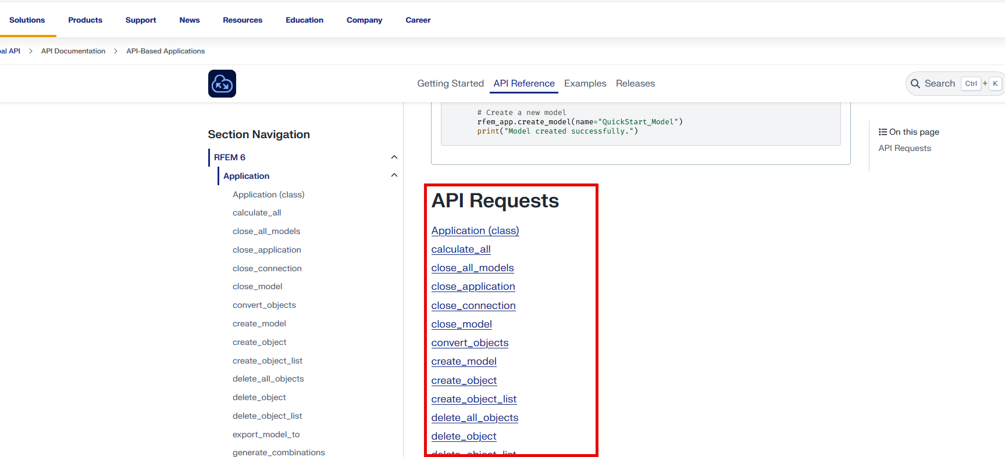Follow close_connection link under API Requests
The image size is (1005, 457).
pyautogui.click(x=473, y=305)
